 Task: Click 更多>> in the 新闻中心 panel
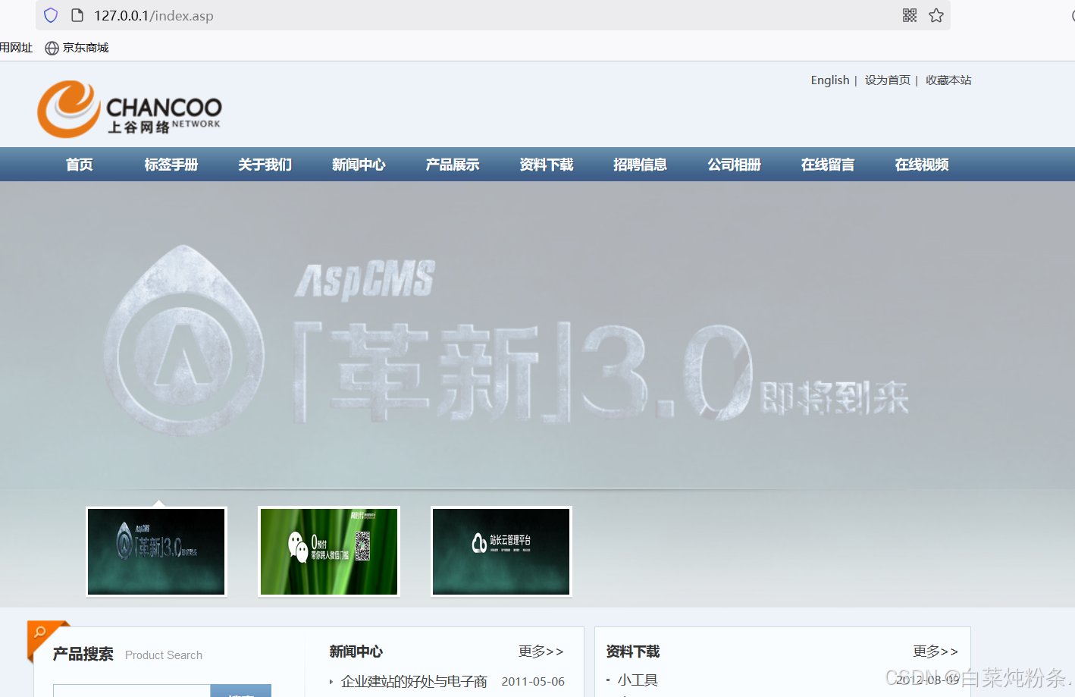(541, 651)
